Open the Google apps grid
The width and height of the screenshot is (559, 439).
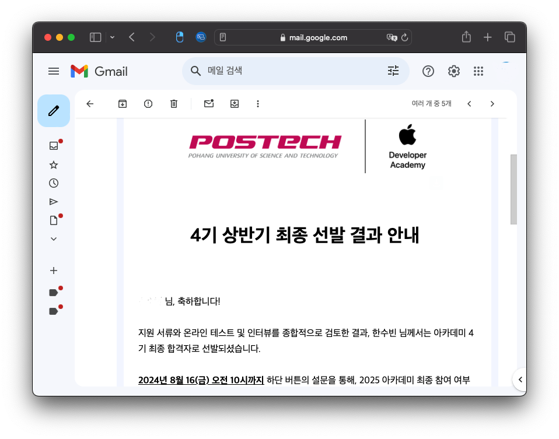478,71
